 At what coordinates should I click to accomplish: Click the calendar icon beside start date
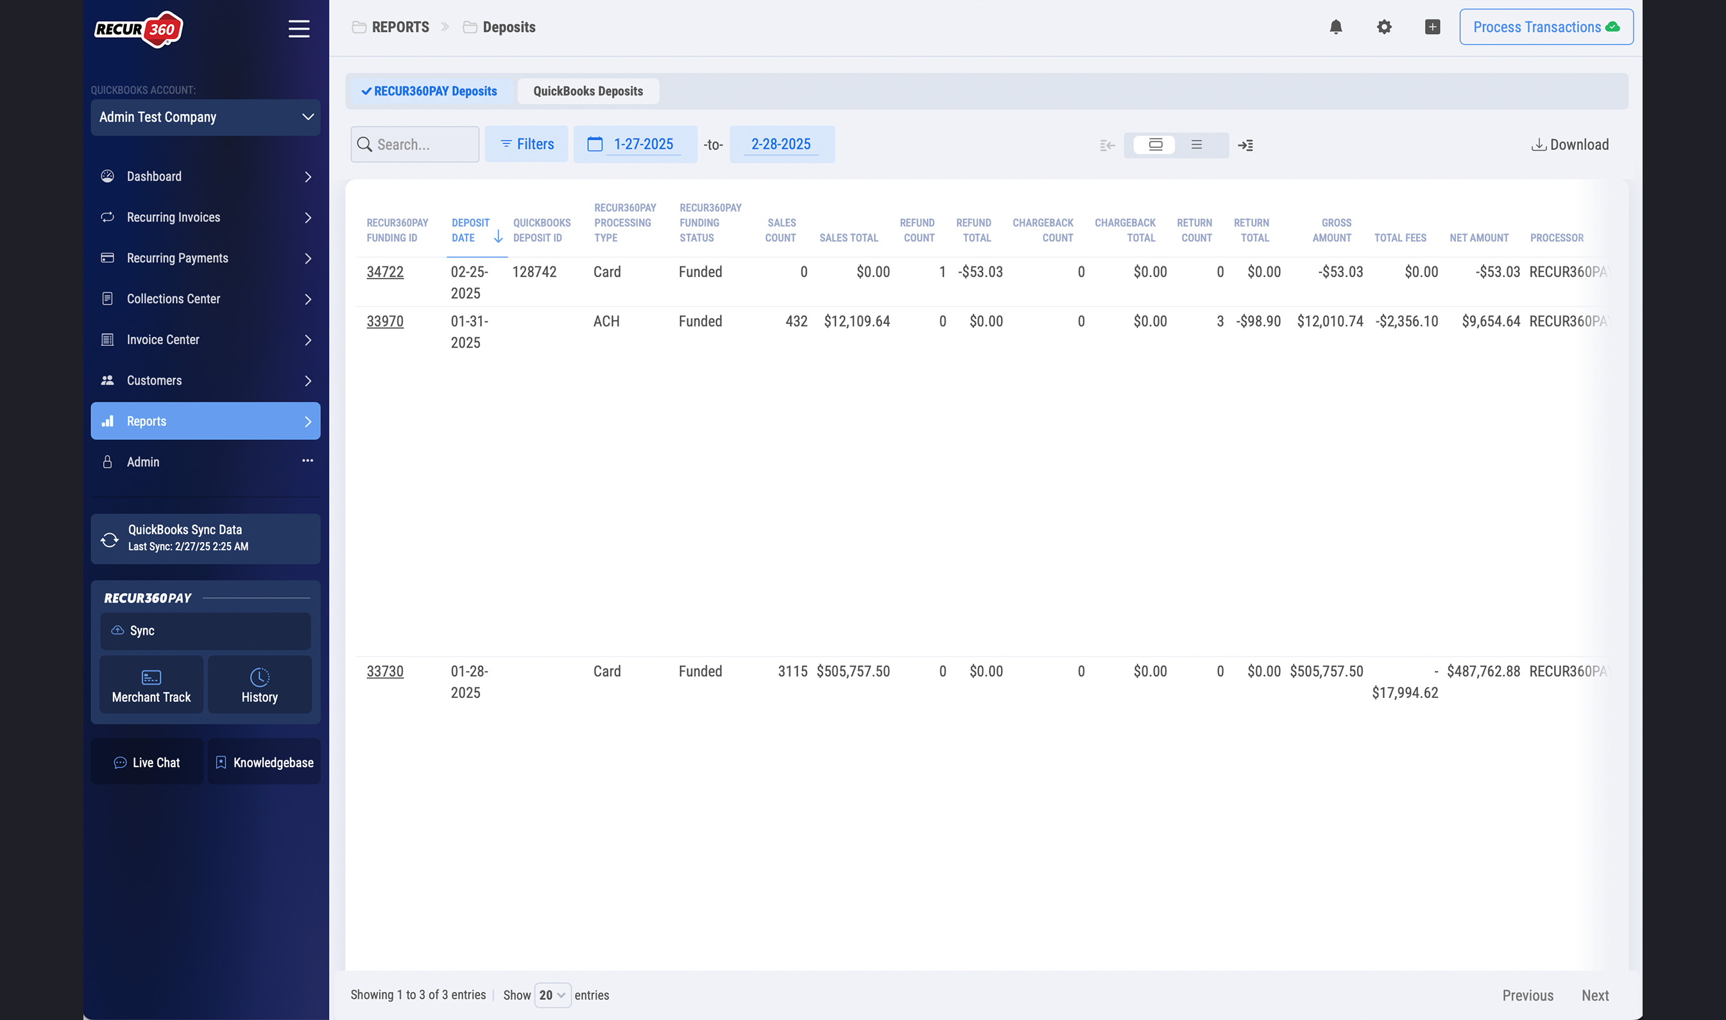tap(595, 144)
